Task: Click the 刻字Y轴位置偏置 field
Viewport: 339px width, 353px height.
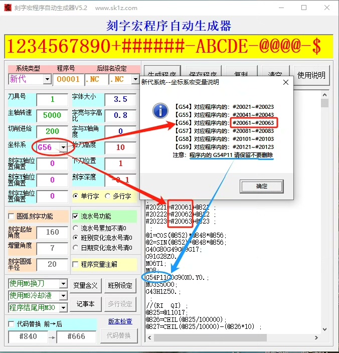Action: tap(52, 180)
